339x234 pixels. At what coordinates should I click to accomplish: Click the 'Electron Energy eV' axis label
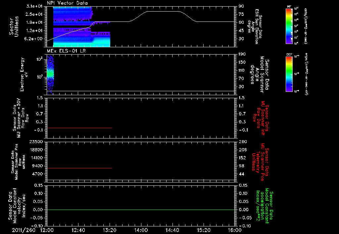point(24,74)
